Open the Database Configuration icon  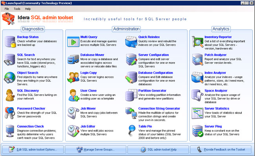coord(131,77)
